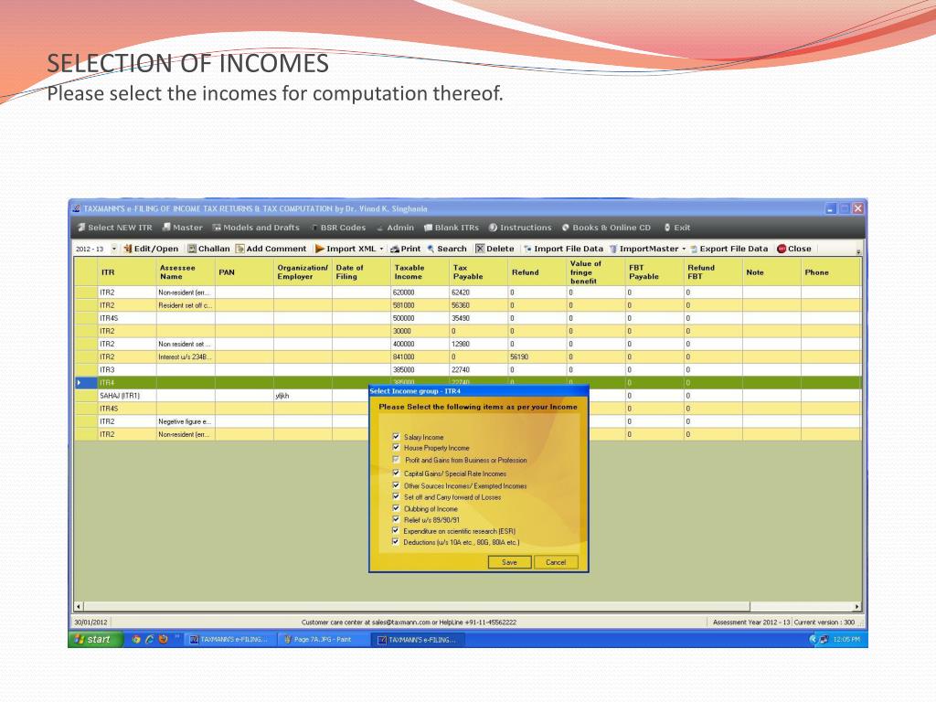
Task: Toggle Expenditure on scientific research checkbox
Action: [x=395, y=531]
